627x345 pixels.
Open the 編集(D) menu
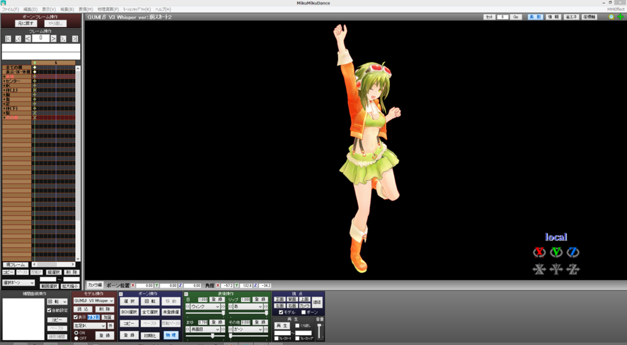click(31, 9)
